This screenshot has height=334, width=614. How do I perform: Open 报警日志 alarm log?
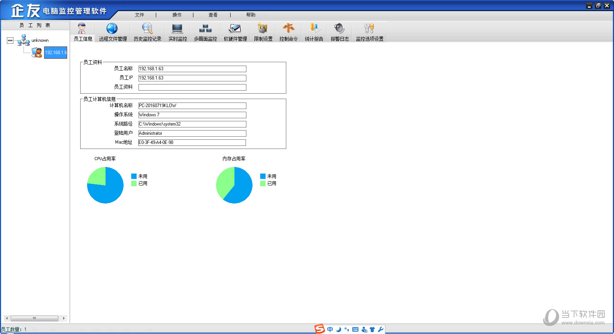pyautogui.click(x=340, y=32)
